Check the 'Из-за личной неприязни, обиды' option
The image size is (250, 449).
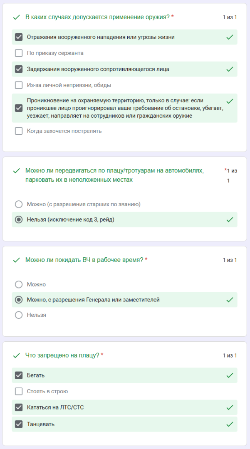pyautogui.click(x=19, y=85)
